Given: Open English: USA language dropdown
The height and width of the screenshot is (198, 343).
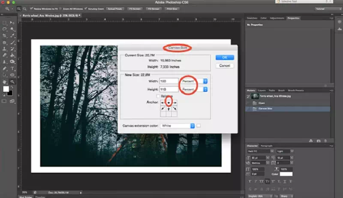Looking at the screenshot, I should coord(260,196).
